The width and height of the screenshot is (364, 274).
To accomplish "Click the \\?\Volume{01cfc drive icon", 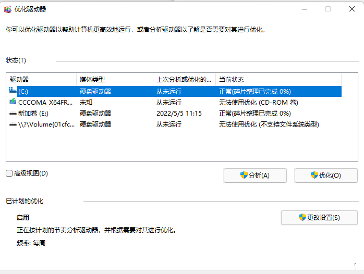I will tap(13, 124).
